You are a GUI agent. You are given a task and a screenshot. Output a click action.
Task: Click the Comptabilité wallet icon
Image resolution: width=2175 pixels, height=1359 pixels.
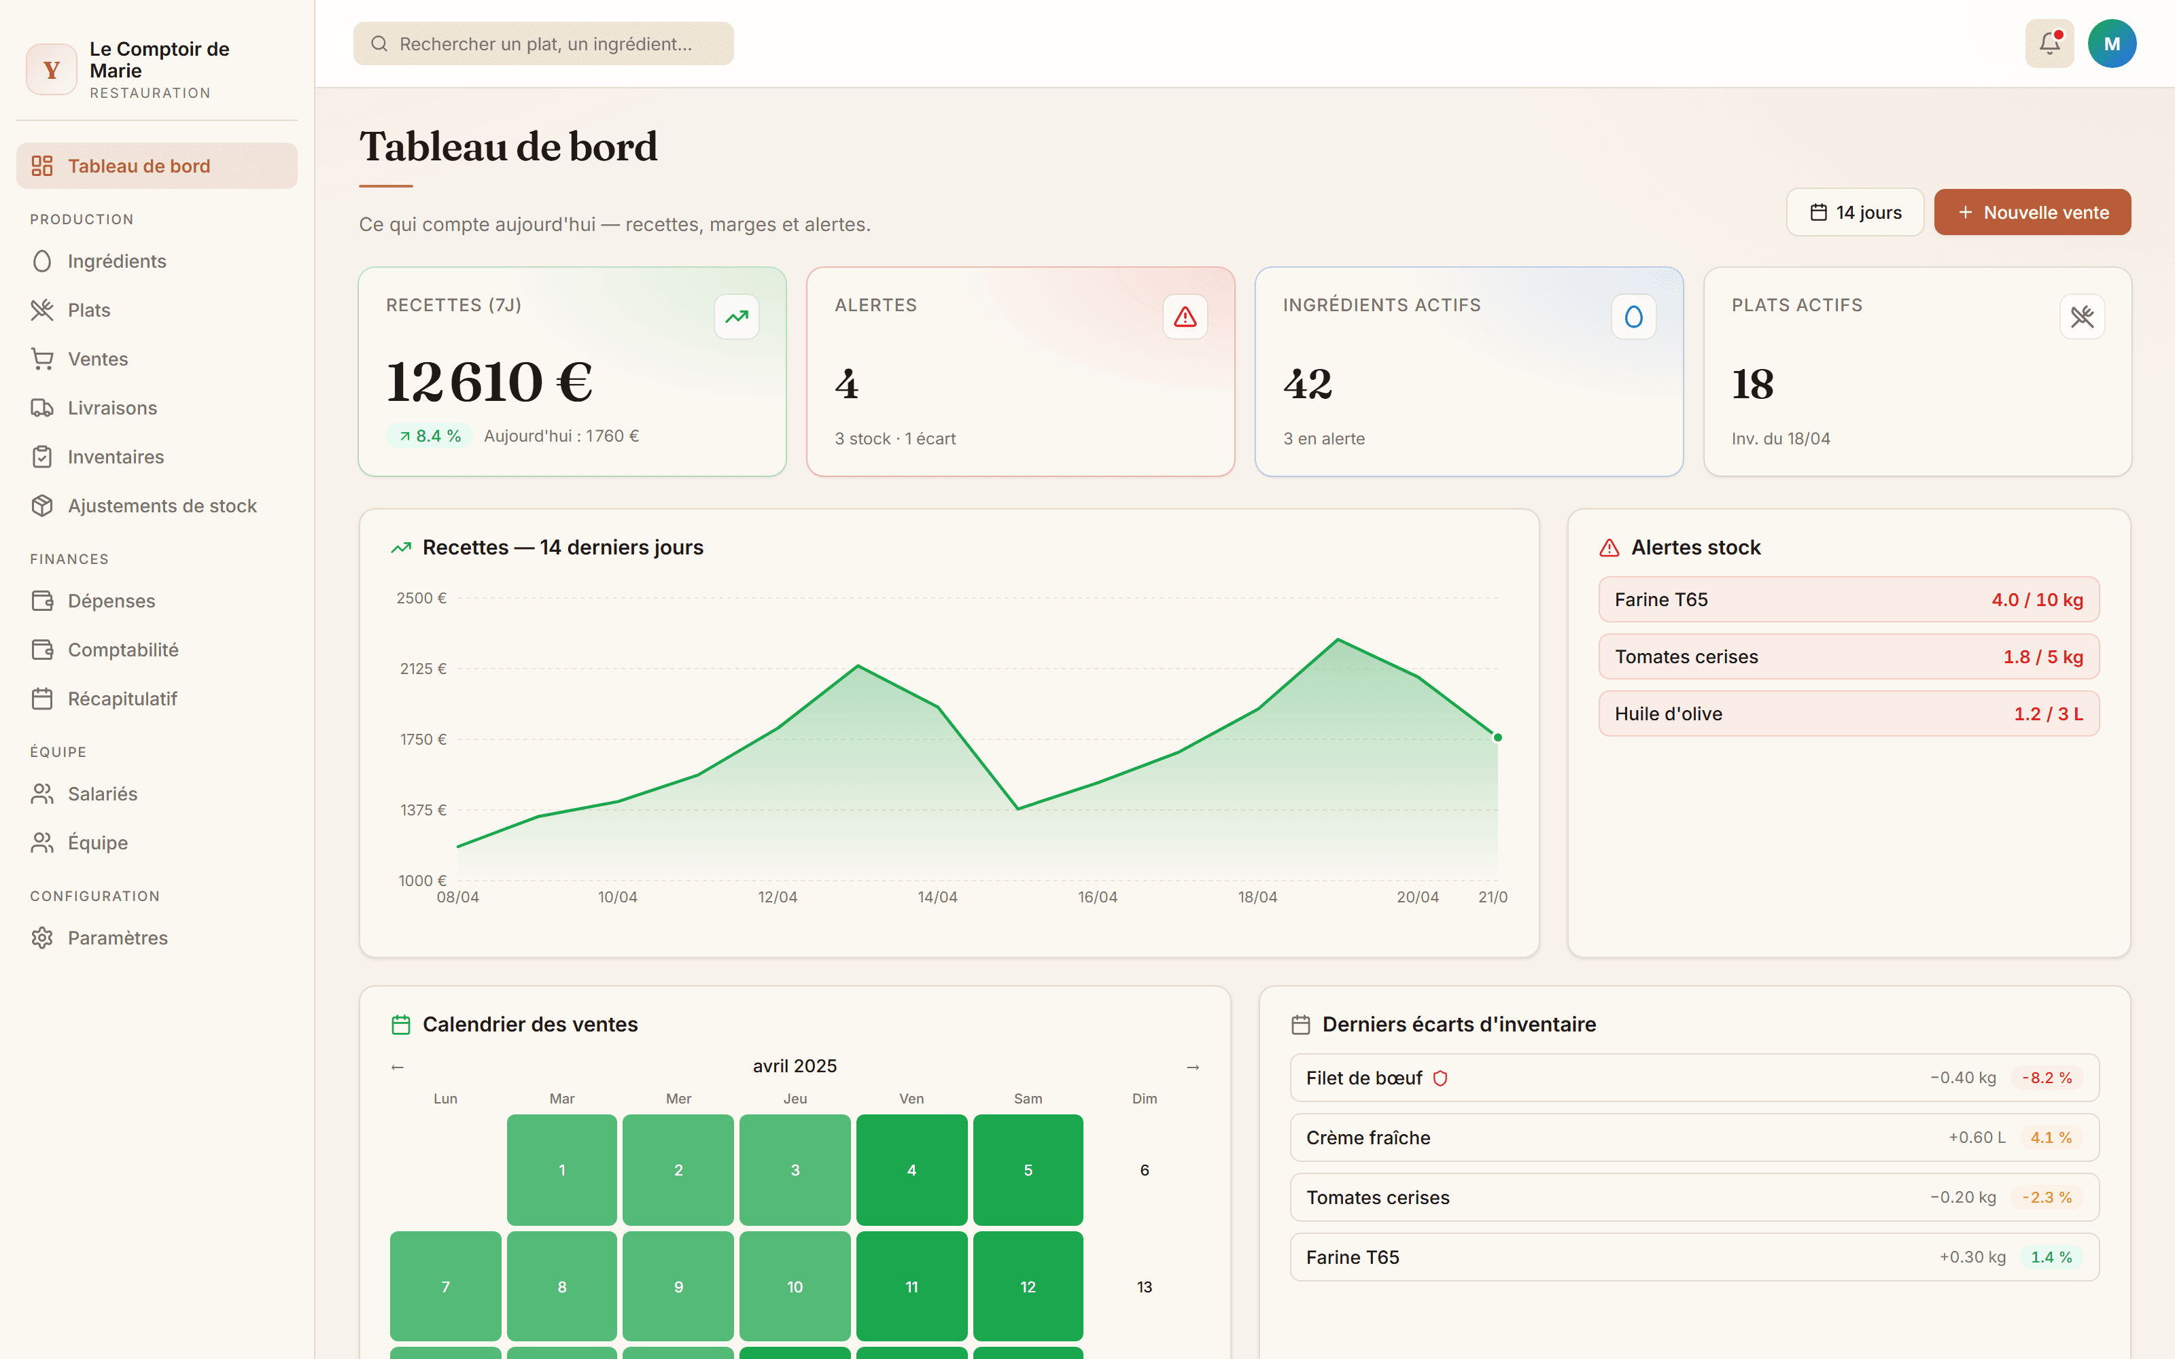pos(42,650)
